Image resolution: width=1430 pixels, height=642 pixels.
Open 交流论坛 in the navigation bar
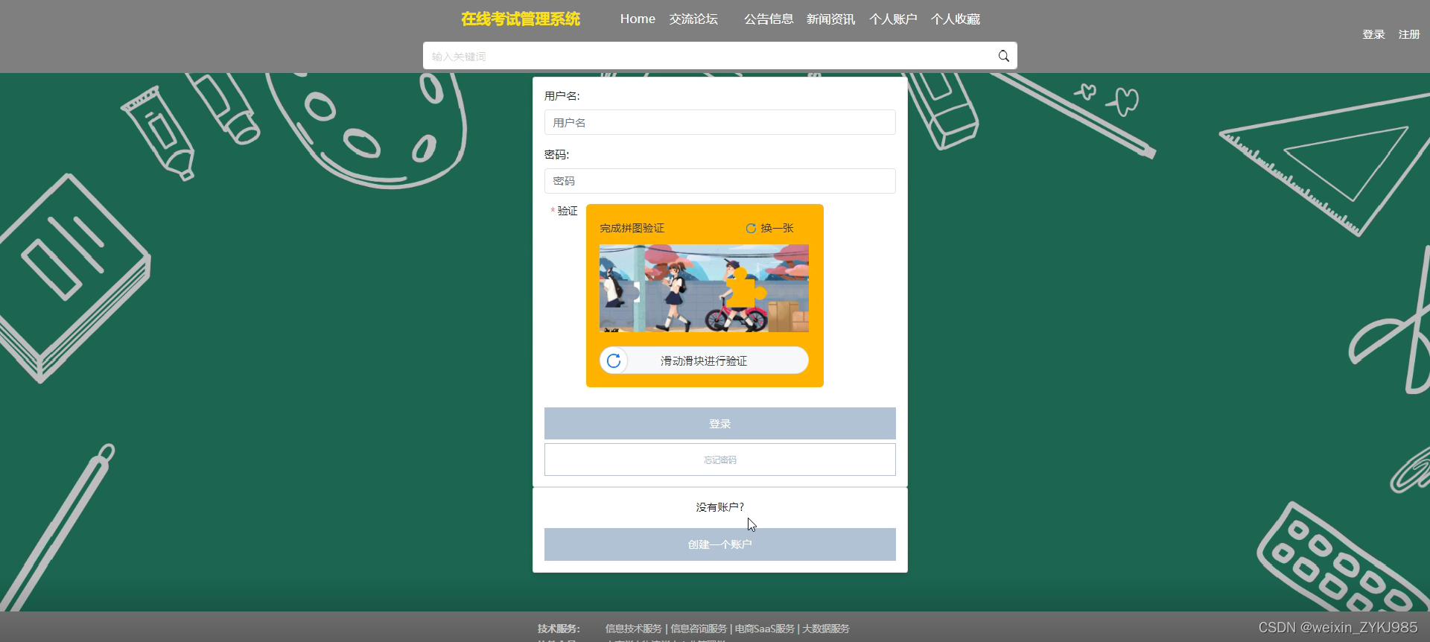(693, 19)
